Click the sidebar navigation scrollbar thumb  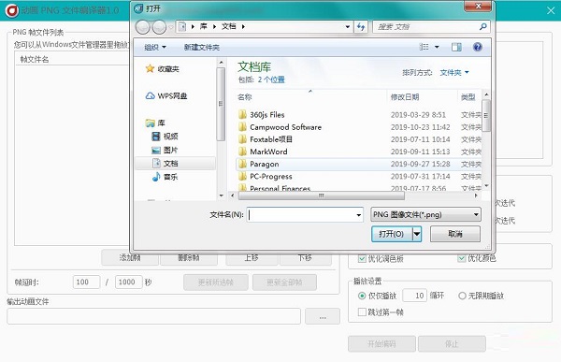[x=221, y=104]
